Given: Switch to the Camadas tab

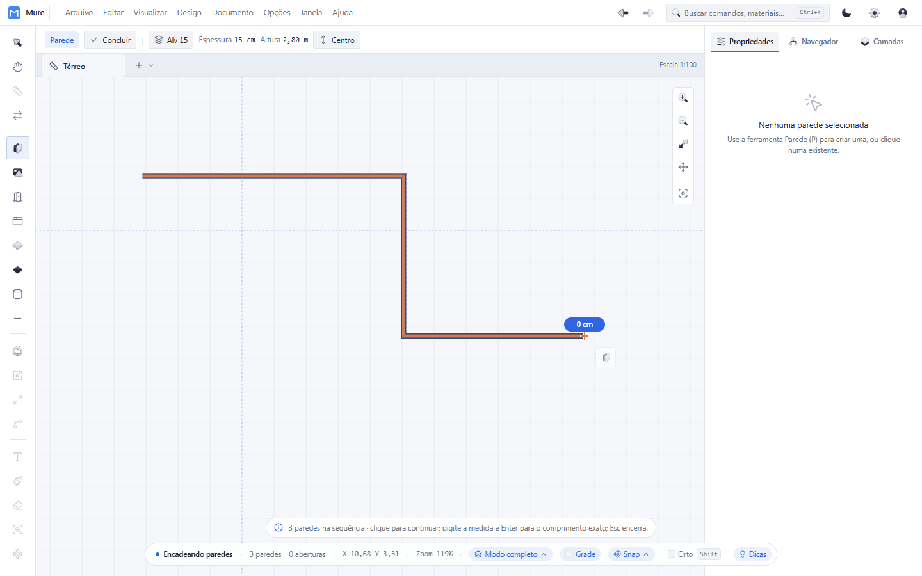Looking at the screenshot, I should point(882,42).
